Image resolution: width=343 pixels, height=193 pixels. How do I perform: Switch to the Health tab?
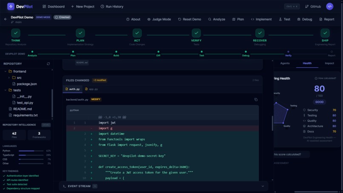pyautogui.click(x=307, y=63)
